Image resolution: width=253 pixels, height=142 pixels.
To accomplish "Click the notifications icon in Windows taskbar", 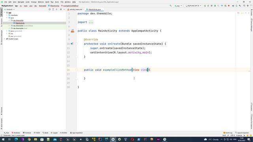I will coord(249,139).
